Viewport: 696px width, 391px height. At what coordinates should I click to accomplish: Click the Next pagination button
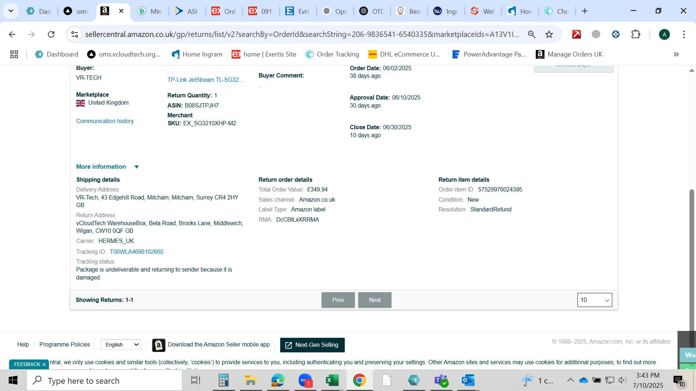[375, 300]
